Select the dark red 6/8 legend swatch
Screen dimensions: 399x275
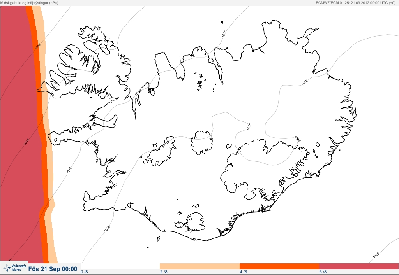point(359,266)
